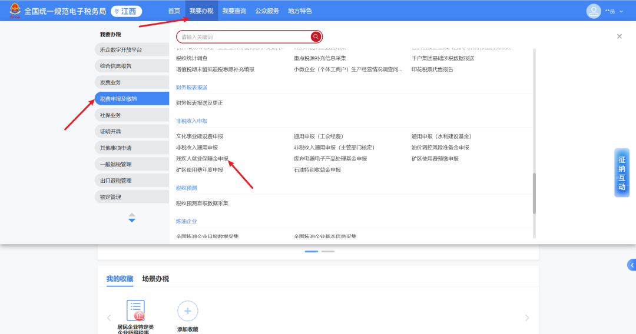Switch to the 我的收藏 tab
The image size is (636, 334).
point(120,279)
